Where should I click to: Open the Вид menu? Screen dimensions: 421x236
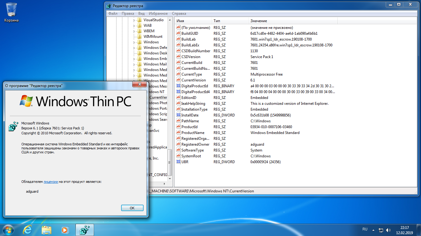141,14
